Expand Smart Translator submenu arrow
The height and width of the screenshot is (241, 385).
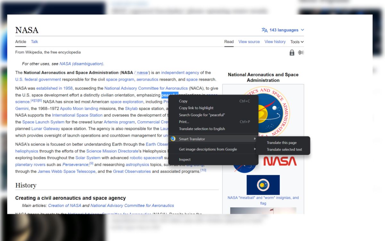click(x=255, y=139)
